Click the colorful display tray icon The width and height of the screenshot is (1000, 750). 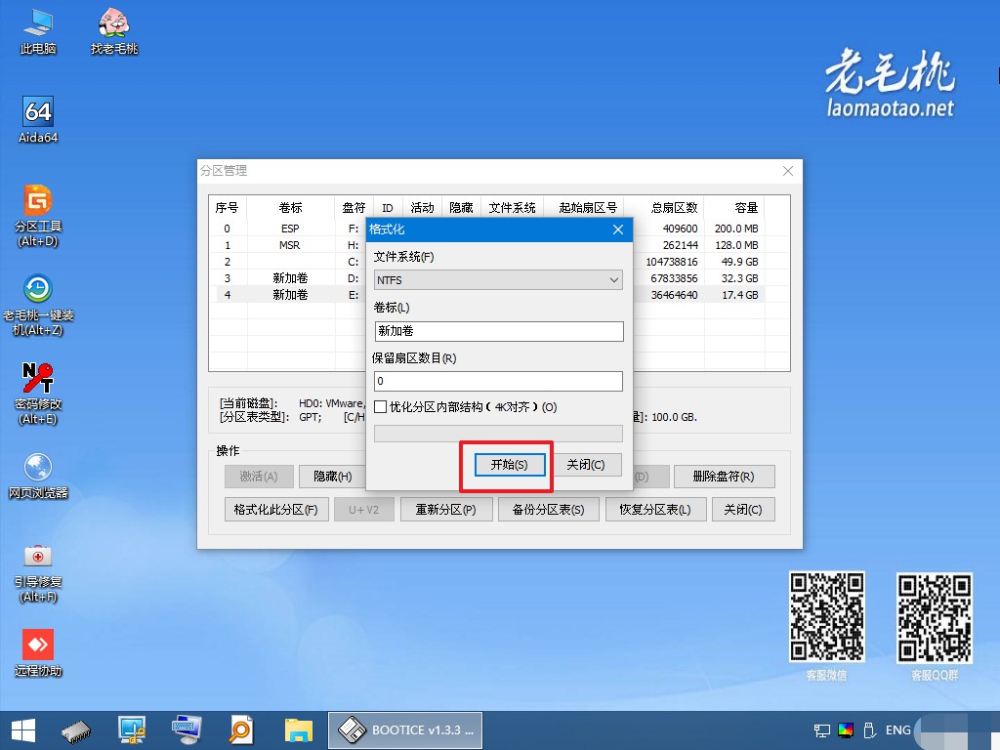[x=846, y=730]
